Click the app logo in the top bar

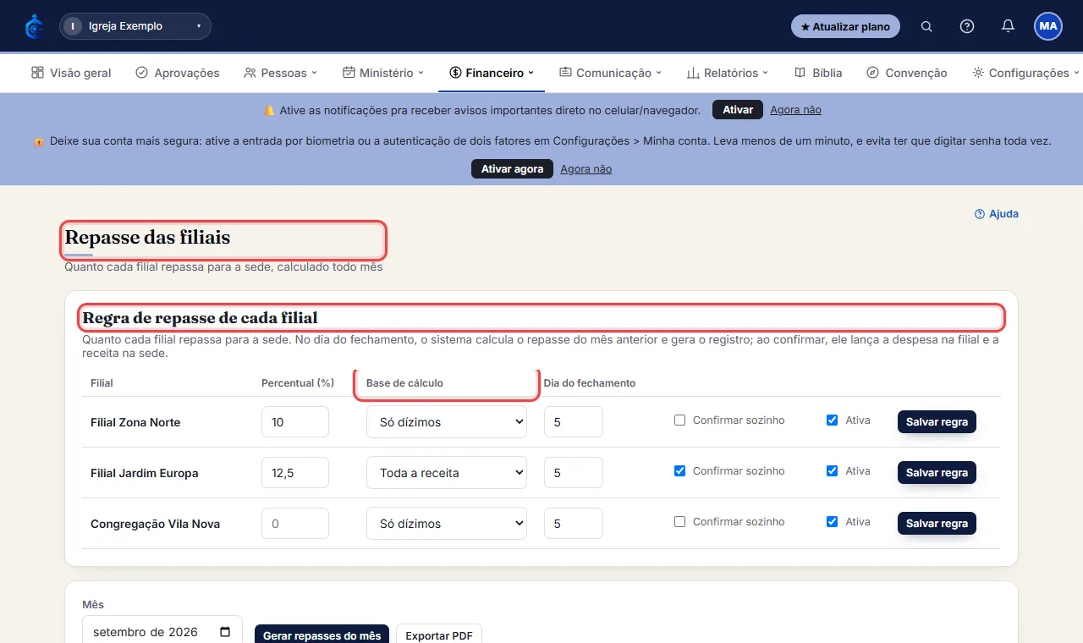[x=35, y=26]
